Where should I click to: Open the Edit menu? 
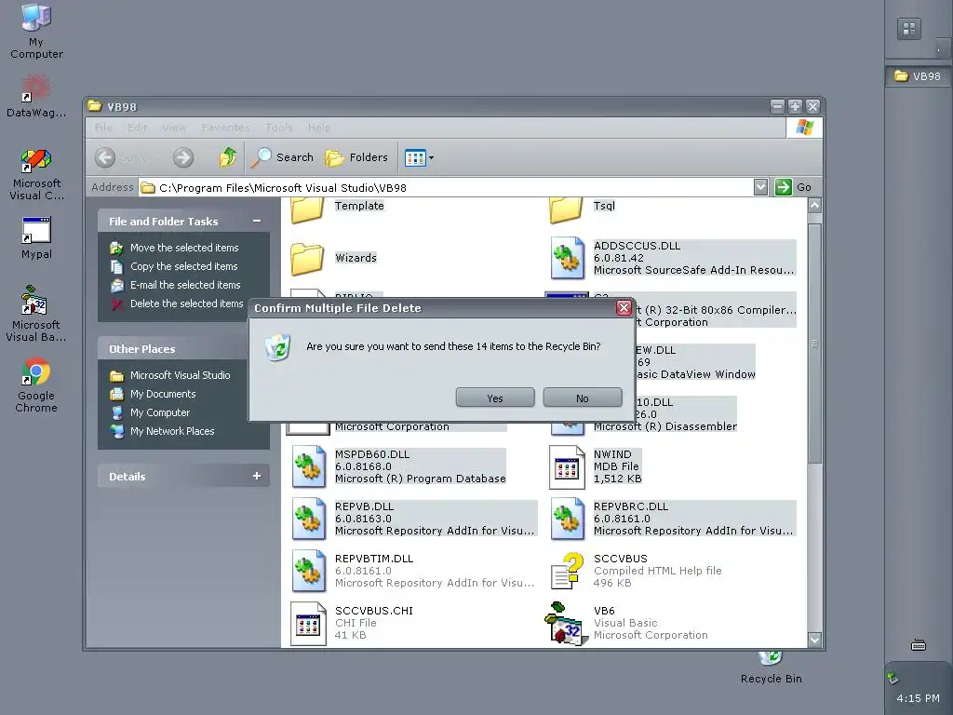pos(137,128)
